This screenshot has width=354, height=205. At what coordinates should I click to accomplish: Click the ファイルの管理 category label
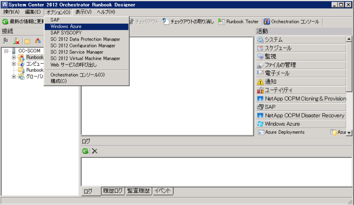click(280, 65)
